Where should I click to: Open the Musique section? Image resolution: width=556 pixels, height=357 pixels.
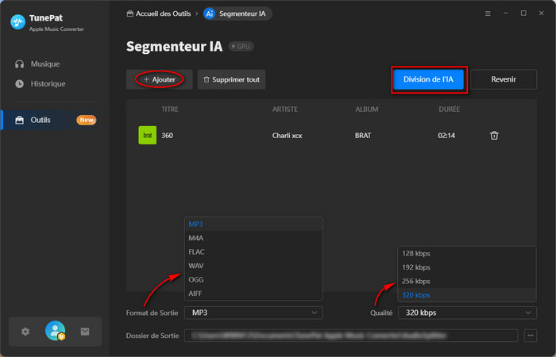point(45,64)
